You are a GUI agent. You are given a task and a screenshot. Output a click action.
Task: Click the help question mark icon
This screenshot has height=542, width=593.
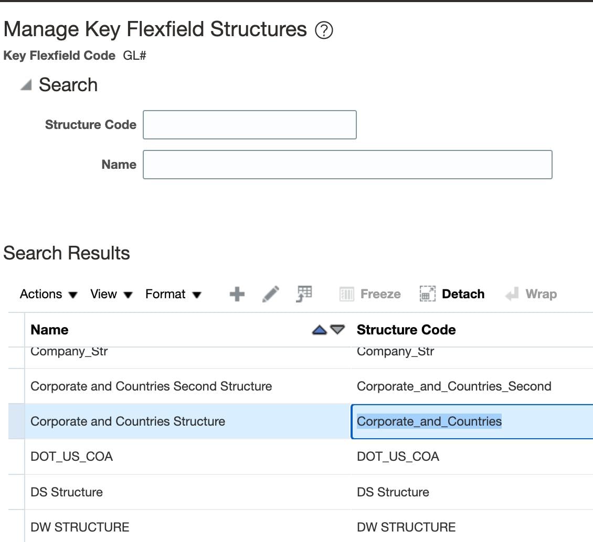[x=324, y=30]
